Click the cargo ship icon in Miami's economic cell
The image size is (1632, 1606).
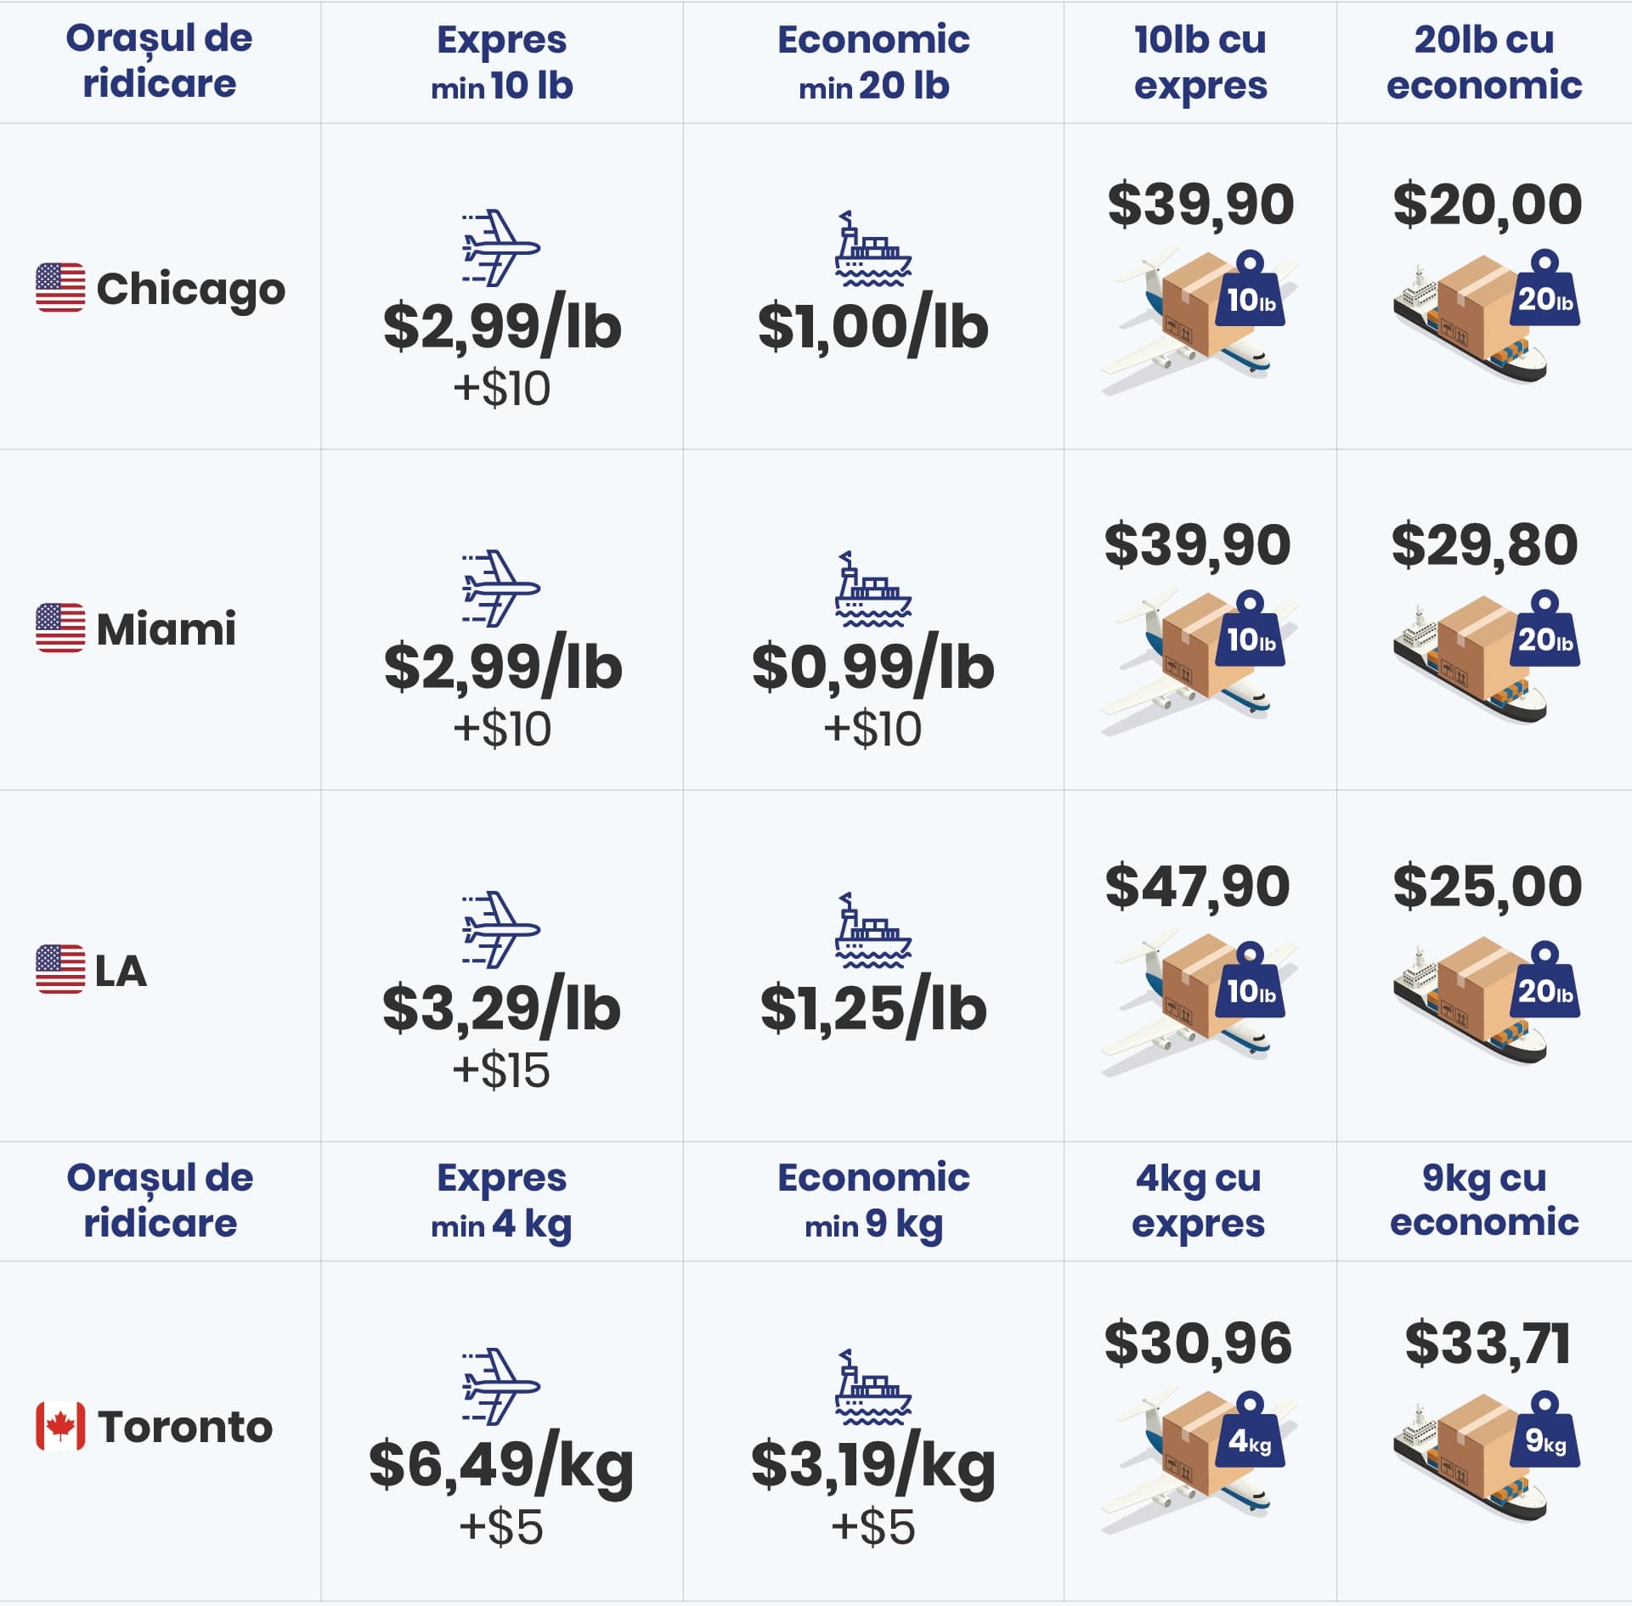coord(872,589)
